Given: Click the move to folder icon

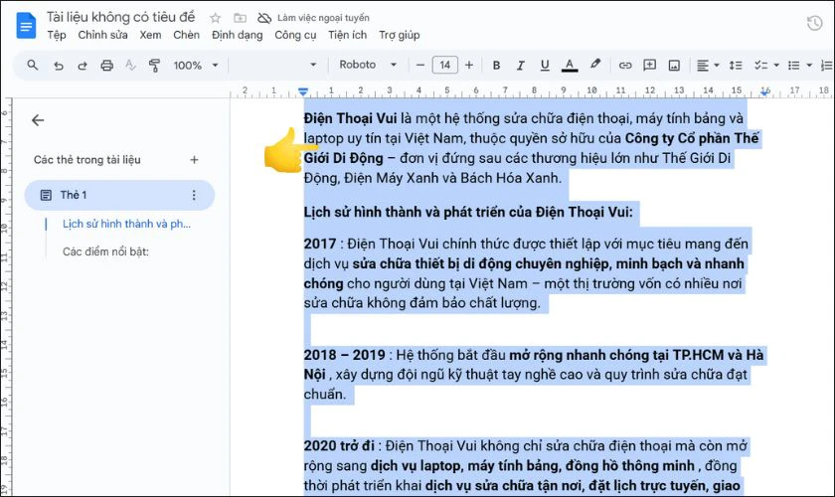Looking at the screenshot, I should (x=241, y=18).
